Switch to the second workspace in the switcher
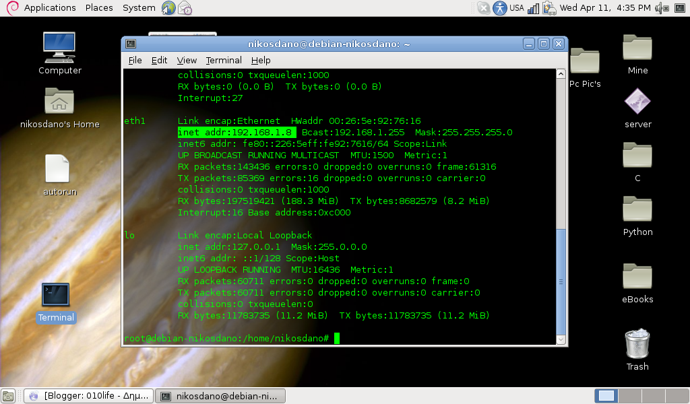 pos(630,396)
